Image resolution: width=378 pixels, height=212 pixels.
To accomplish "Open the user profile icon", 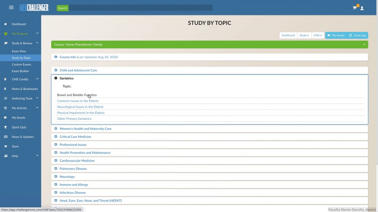I will pos(362,8).
